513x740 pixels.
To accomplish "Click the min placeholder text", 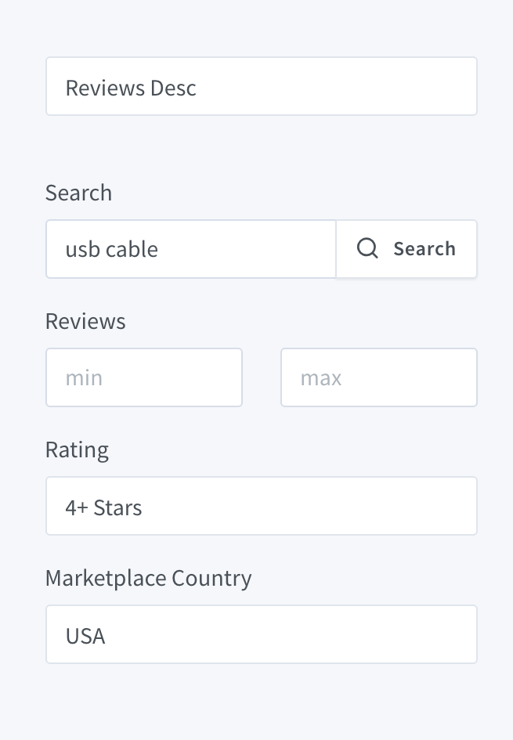I will (x=84, y=378).
